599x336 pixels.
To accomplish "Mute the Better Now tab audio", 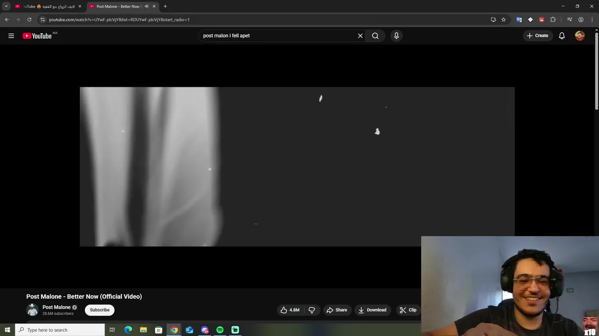I will point(146,7).
